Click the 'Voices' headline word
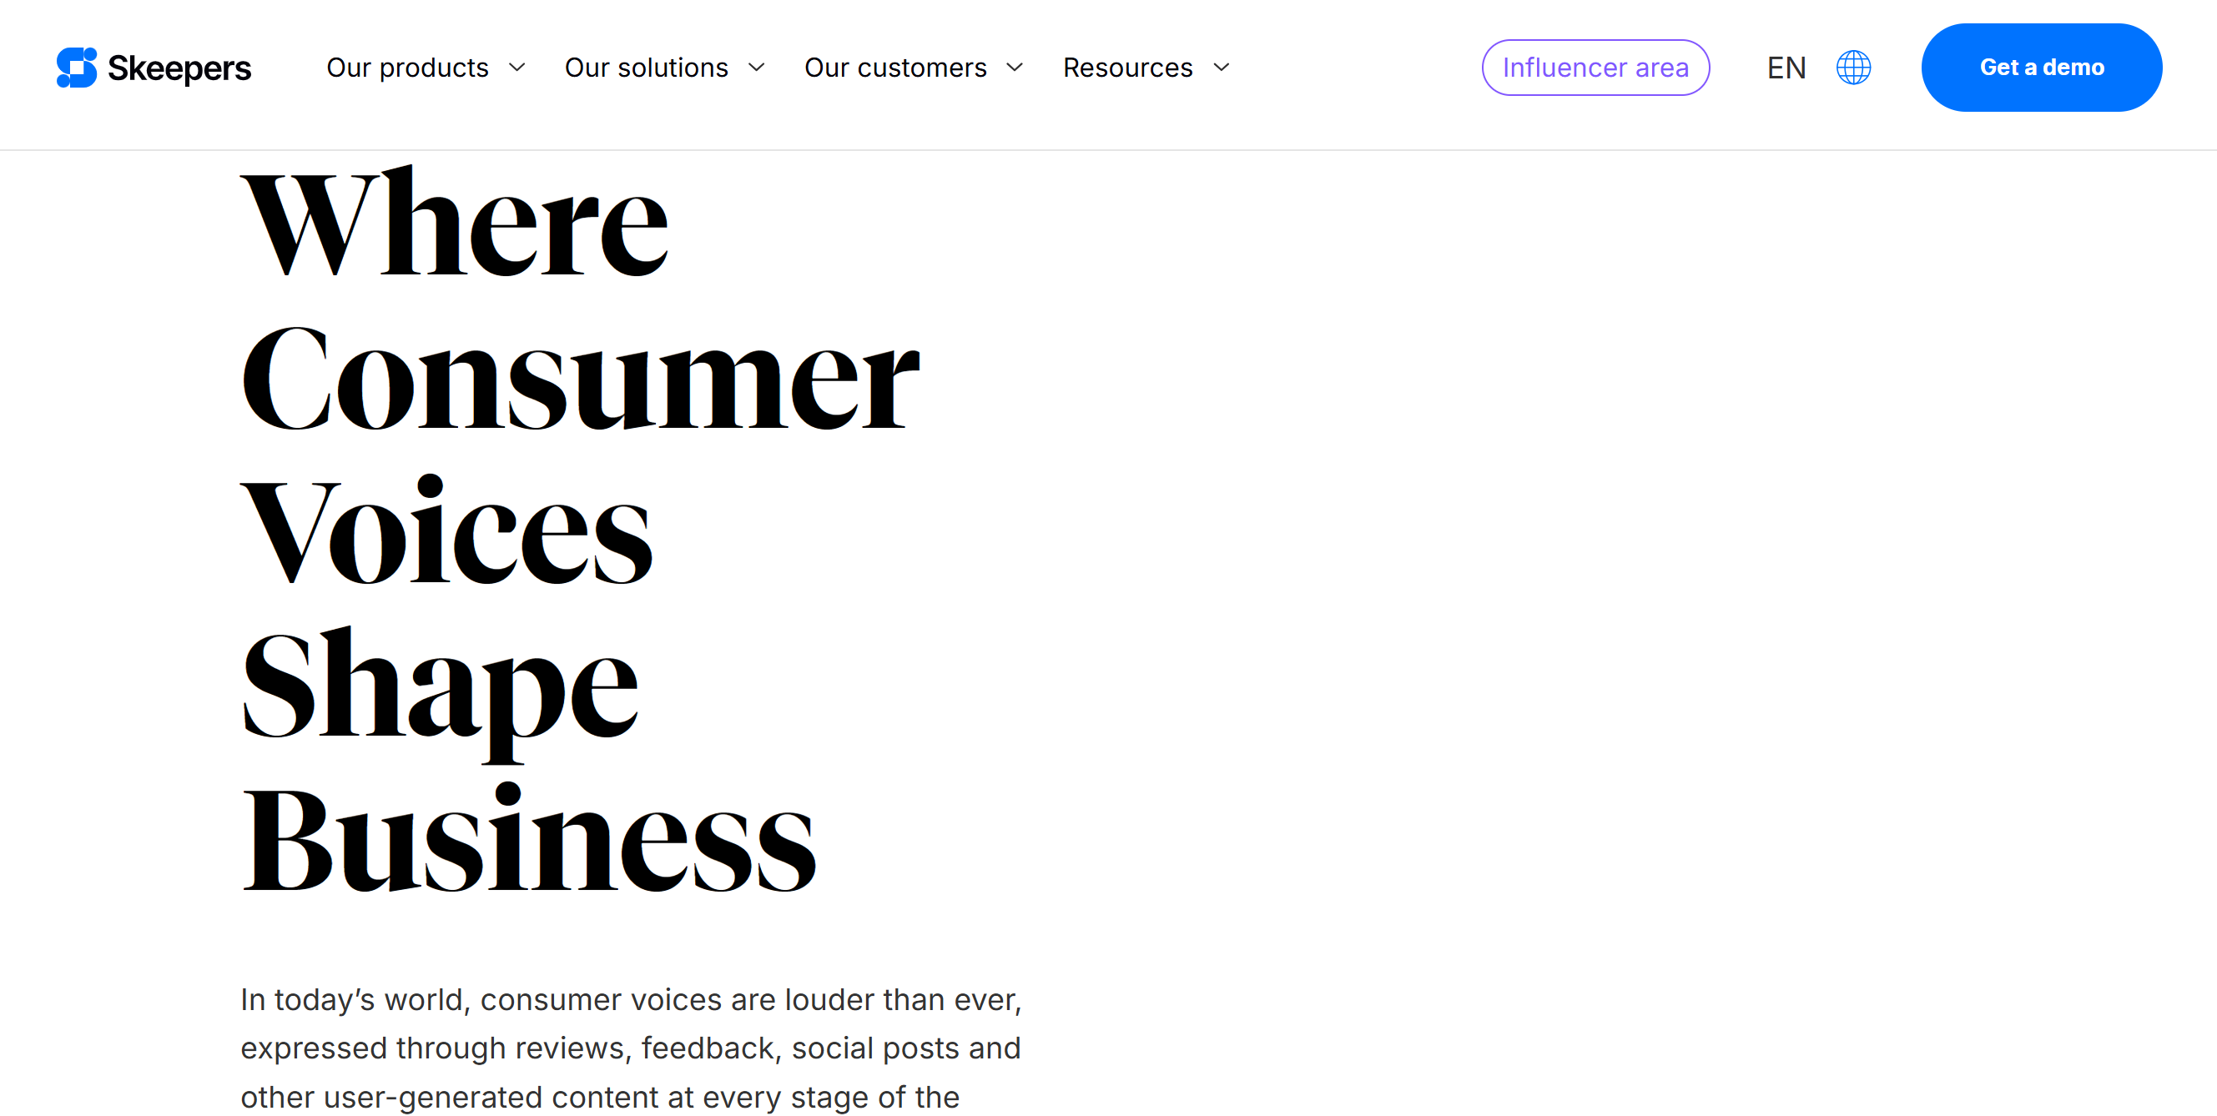This screenshot has height=1116, width=2217. 446,530
